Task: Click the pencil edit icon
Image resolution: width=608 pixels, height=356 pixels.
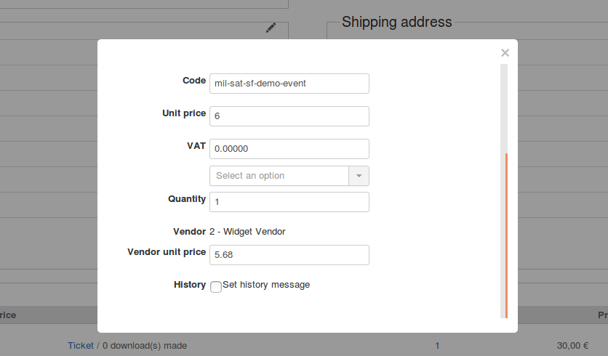Action: click(271, 28)
